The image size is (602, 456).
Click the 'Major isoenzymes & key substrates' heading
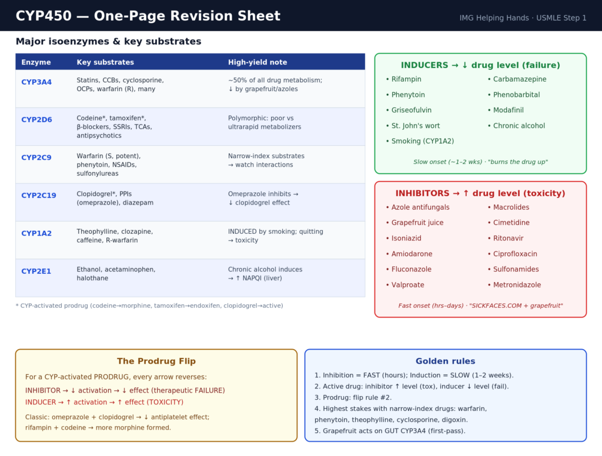(108, 42)
